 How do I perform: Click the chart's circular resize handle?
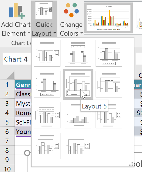27,153
